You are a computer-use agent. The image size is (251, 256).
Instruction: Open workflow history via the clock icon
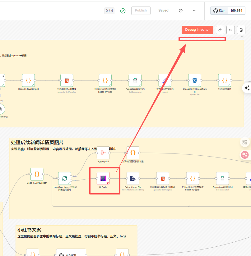181,10
